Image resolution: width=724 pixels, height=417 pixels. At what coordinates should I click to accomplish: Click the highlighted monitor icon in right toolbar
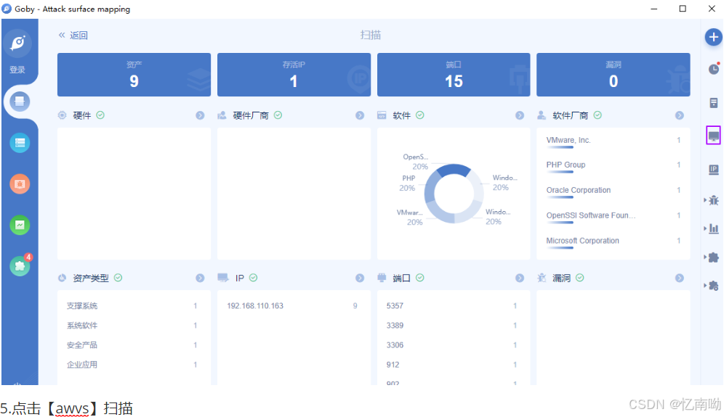tap(713, 136)
